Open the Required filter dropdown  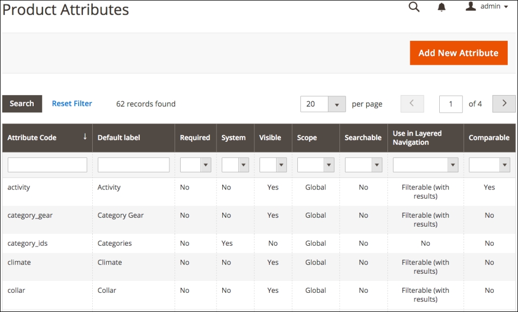195,165
